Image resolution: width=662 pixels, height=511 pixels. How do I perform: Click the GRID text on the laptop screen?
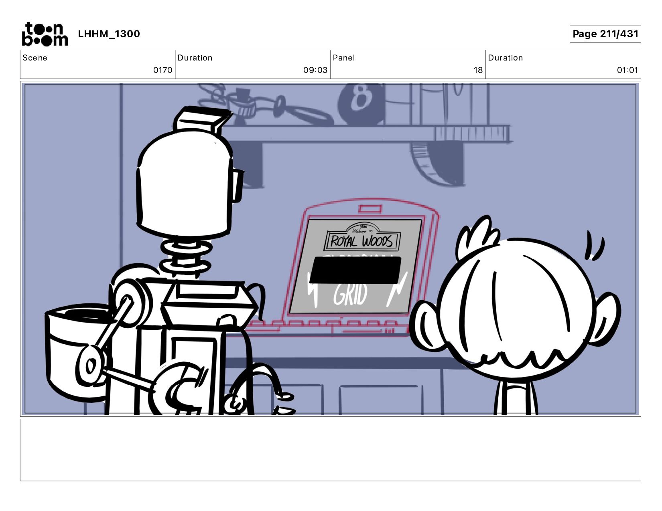tap(350, 295)
